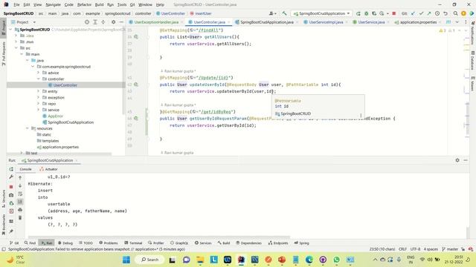This screenshot has height=267, width=476.
Task: Stop process red square in Run panel
Action: [x=11, y=187]
